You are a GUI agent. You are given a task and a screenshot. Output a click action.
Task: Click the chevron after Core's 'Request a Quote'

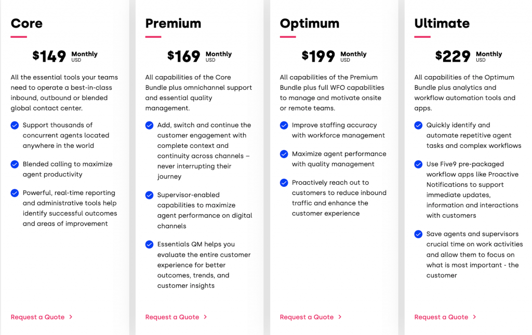(71, 317)
